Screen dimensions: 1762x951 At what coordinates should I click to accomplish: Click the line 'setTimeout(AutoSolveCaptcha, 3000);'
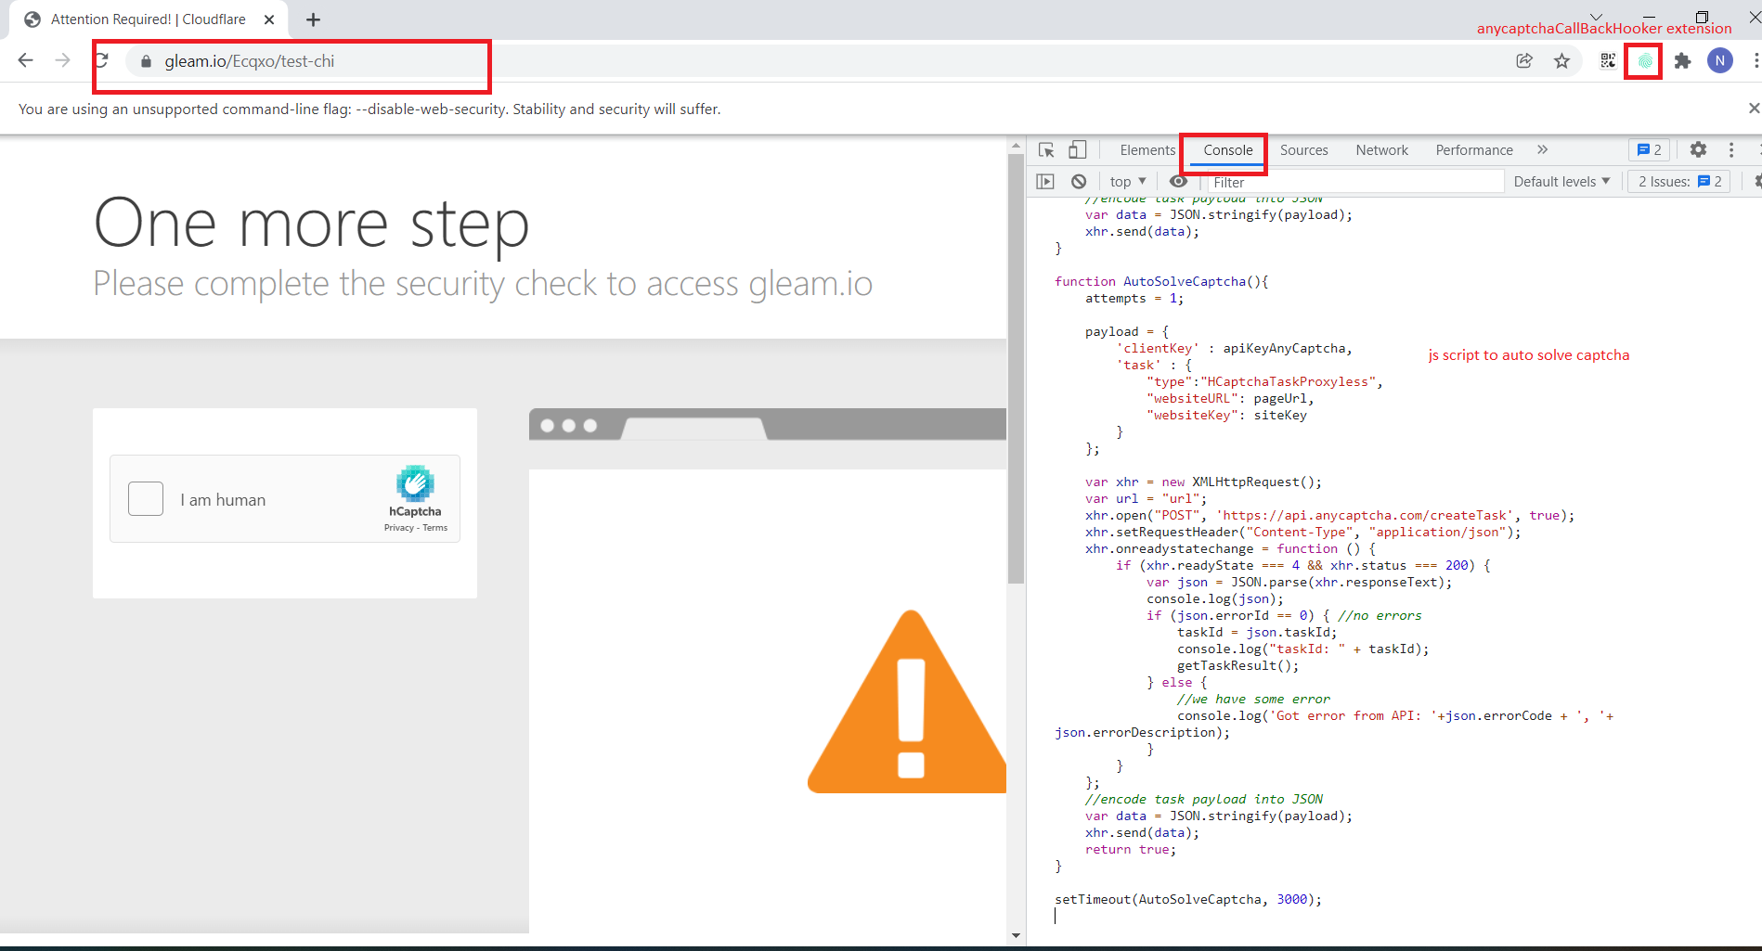pos(1187,899)
